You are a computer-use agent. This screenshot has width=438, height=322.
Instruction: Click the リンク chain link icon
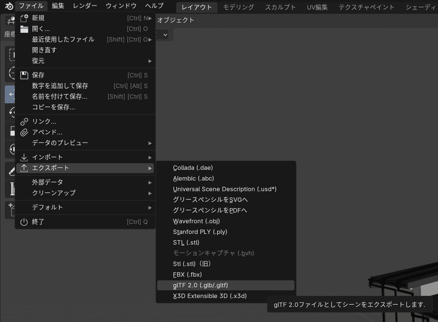tap(24, 122)
